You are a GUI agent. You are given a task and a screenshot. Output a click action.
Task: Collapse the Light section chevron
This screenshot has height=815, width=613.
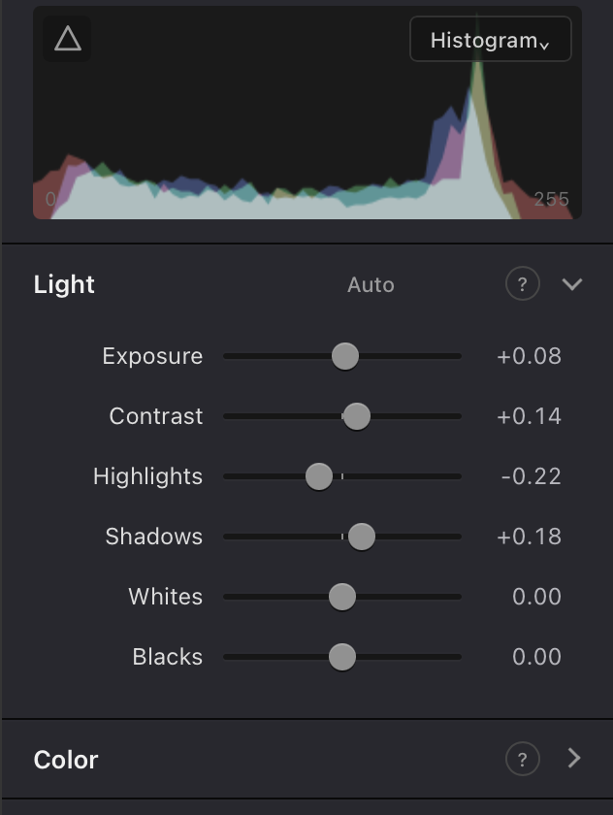[x=572, y=284]
